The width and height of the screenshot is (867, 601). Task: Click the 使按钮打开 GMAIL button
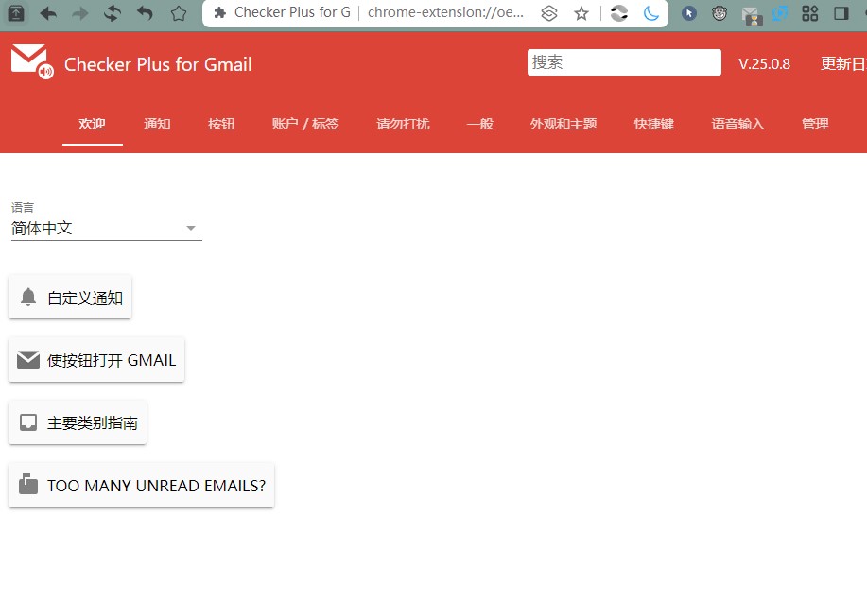point(96,360)
